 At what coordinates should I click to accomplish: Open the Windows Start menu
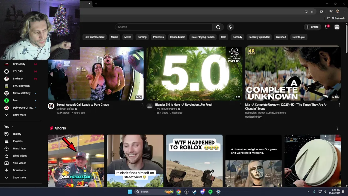point(130,192)
